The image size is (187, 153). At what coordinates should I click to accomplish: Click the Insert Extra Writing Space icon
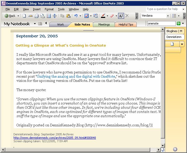pos(55,16)
